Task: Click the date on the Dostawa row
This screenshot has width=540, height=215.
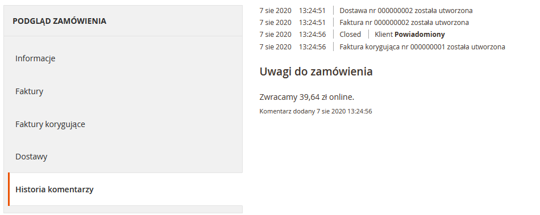Action: pos(275,11)
